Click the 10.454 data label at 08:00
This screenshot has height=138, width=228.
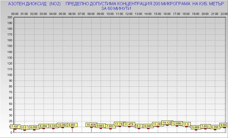91,125
